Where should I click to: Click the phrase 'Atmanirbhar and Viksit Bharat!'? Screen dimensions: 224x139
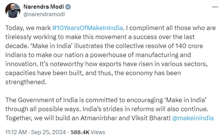[x=126, y=118]
